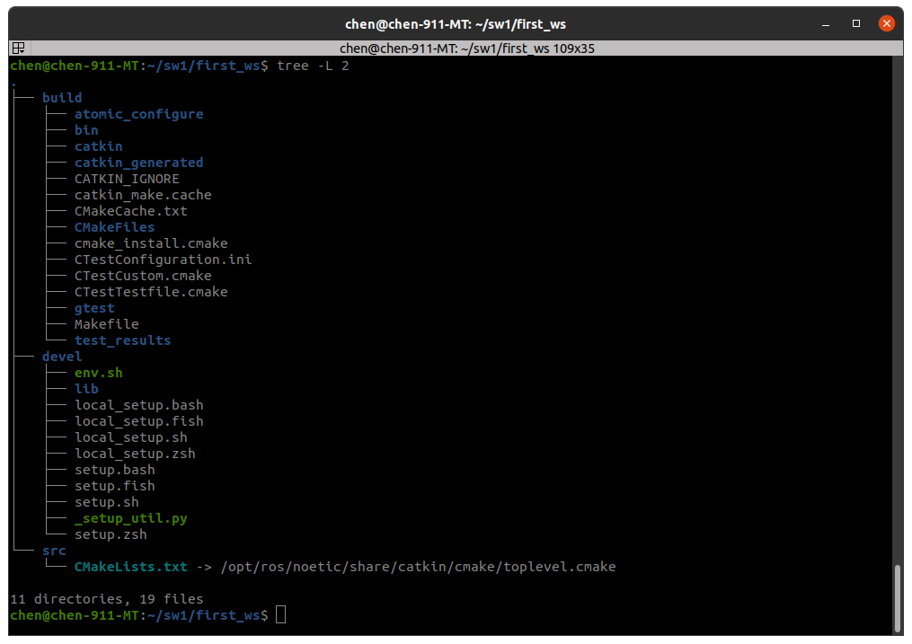Click the 'local_setup.sh' file name
Viewport: 912px width, 644px height.
tap(131, 437)
